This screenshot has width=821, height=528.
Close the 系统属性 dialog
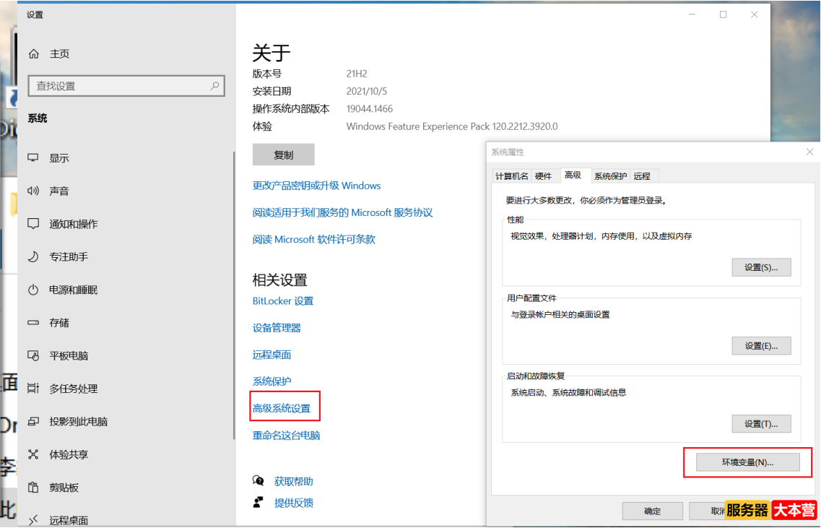tap(809, 152)
